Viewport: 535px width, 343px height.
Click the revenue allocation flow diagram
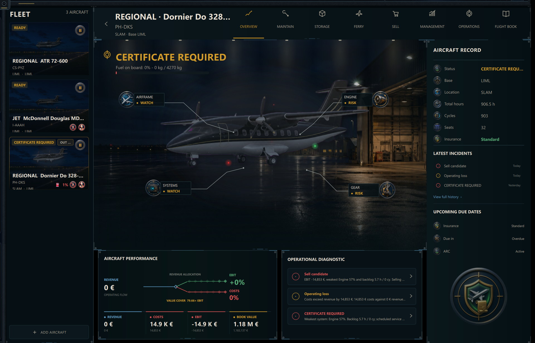(185, 287)
